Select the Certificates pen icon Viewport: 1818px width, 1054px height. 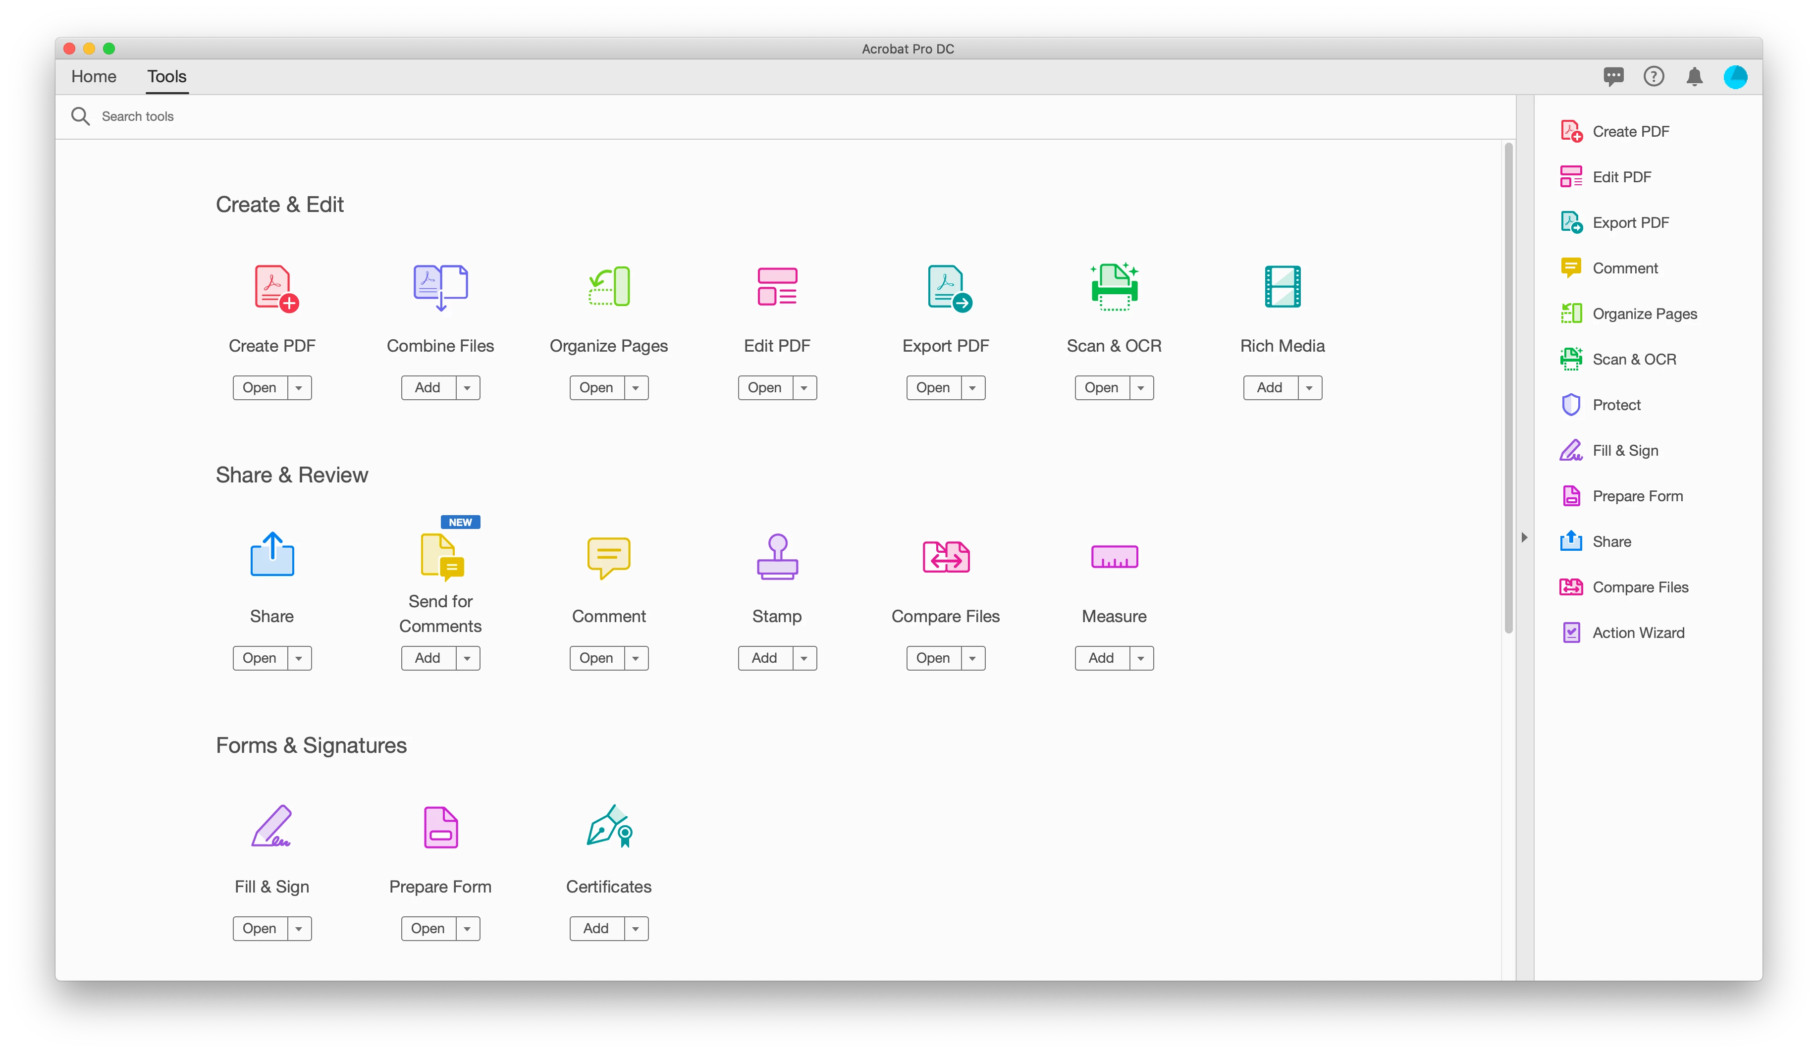(609, 827)
